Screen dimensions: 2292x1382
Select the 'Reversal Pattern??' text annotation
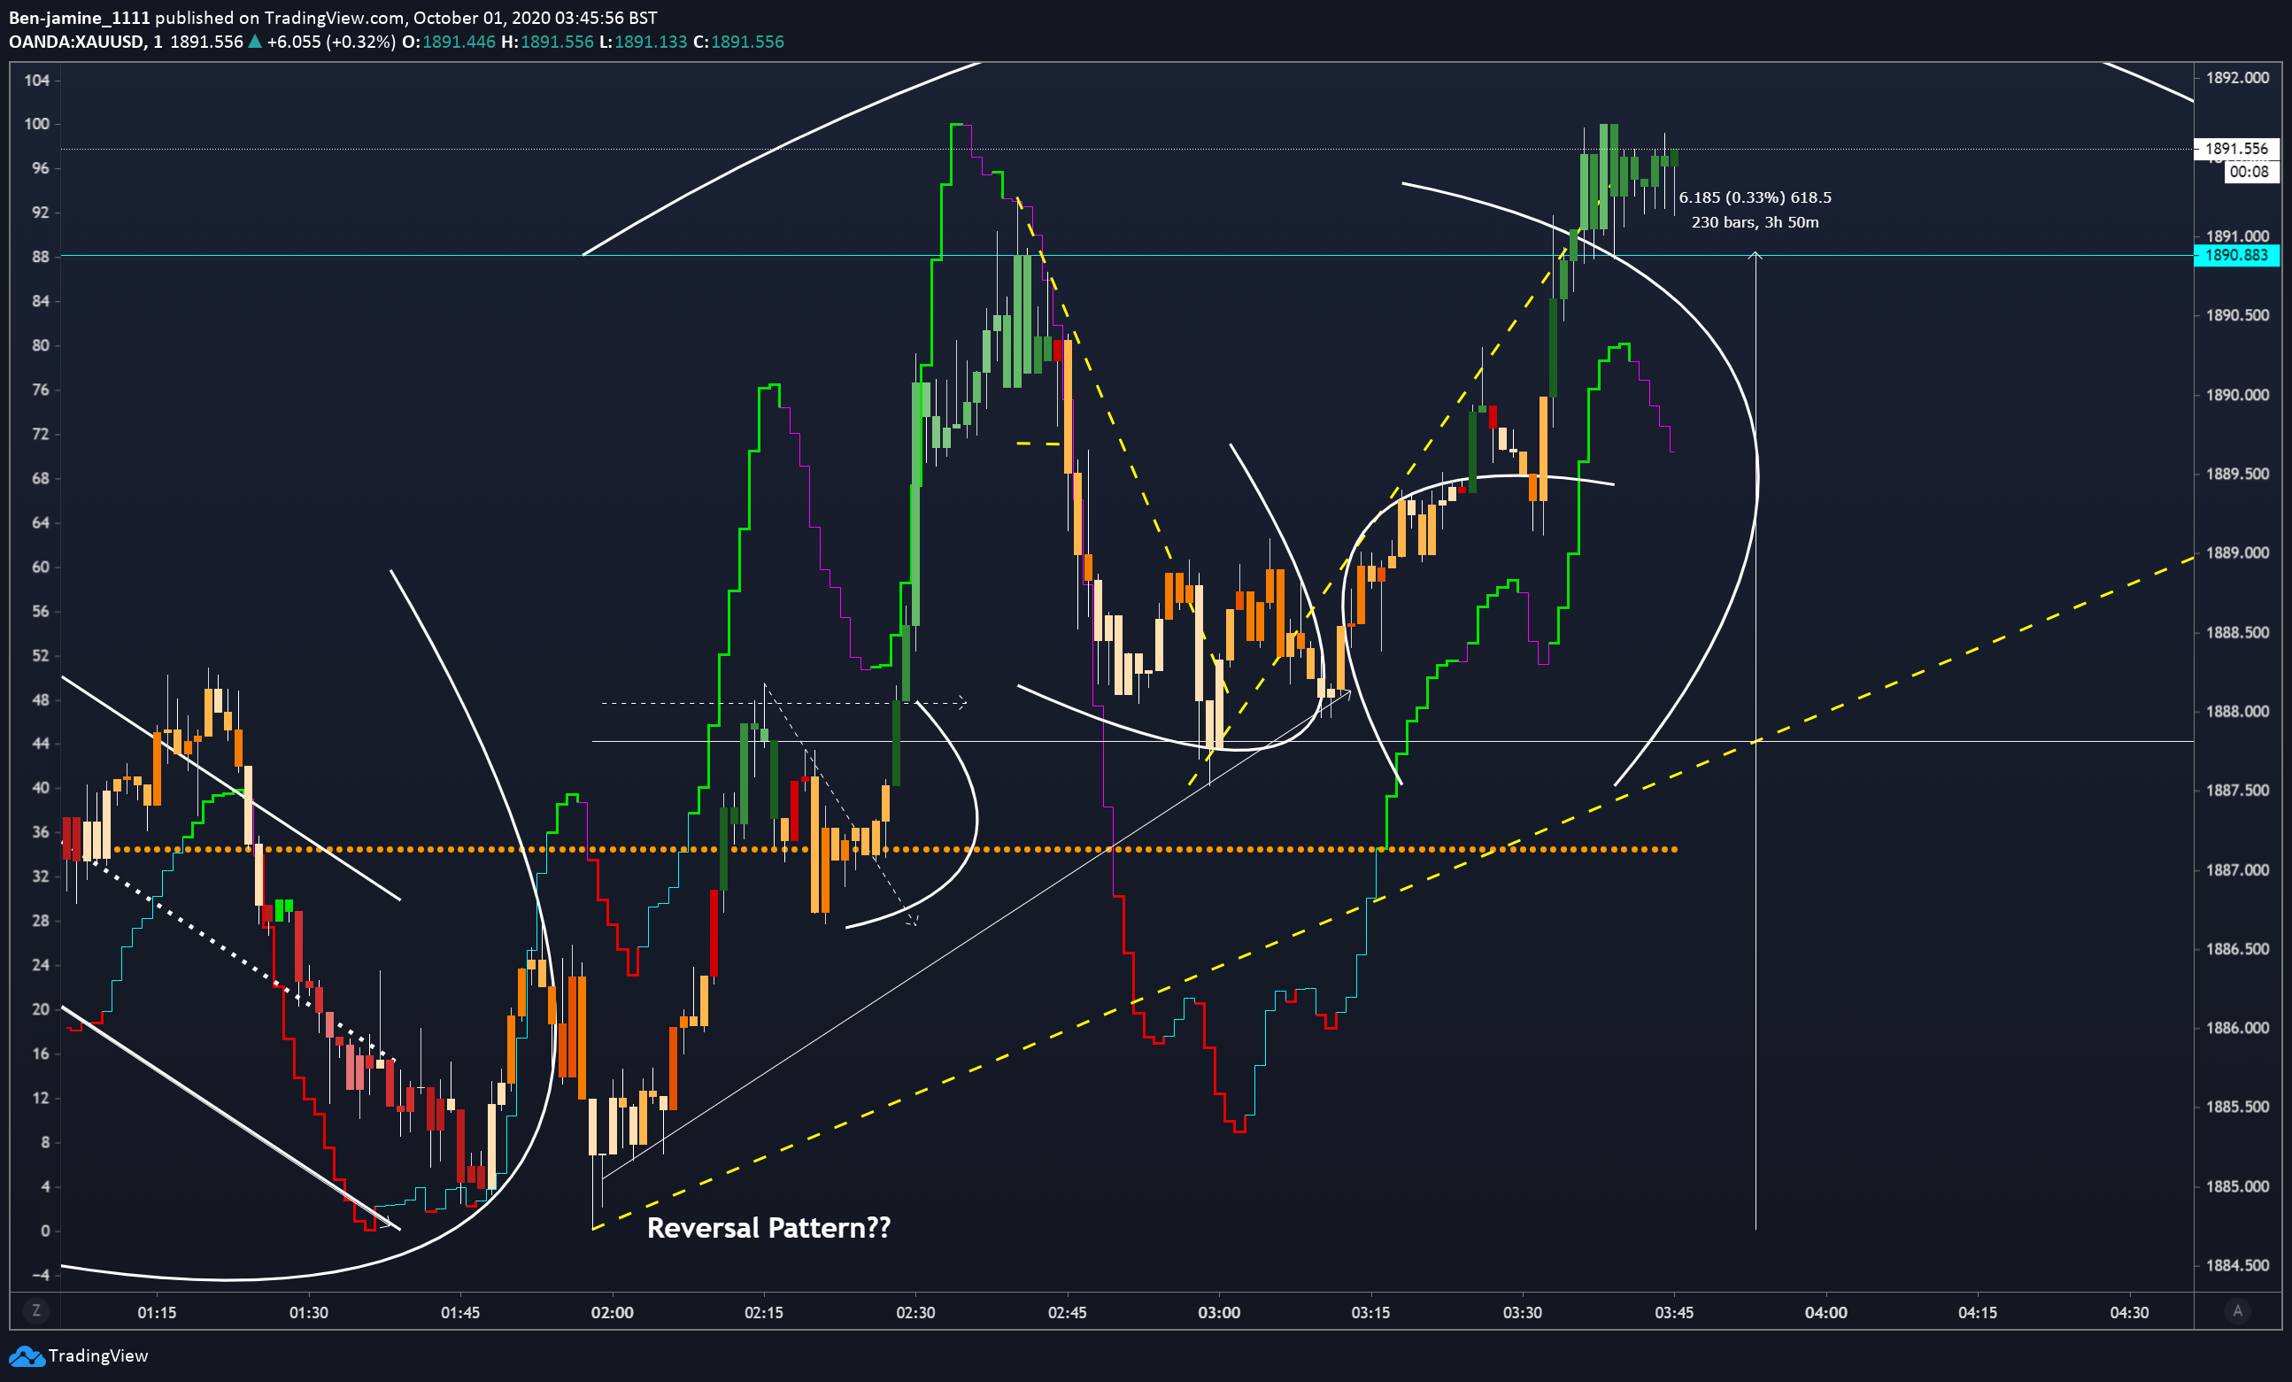(768, 1228)
